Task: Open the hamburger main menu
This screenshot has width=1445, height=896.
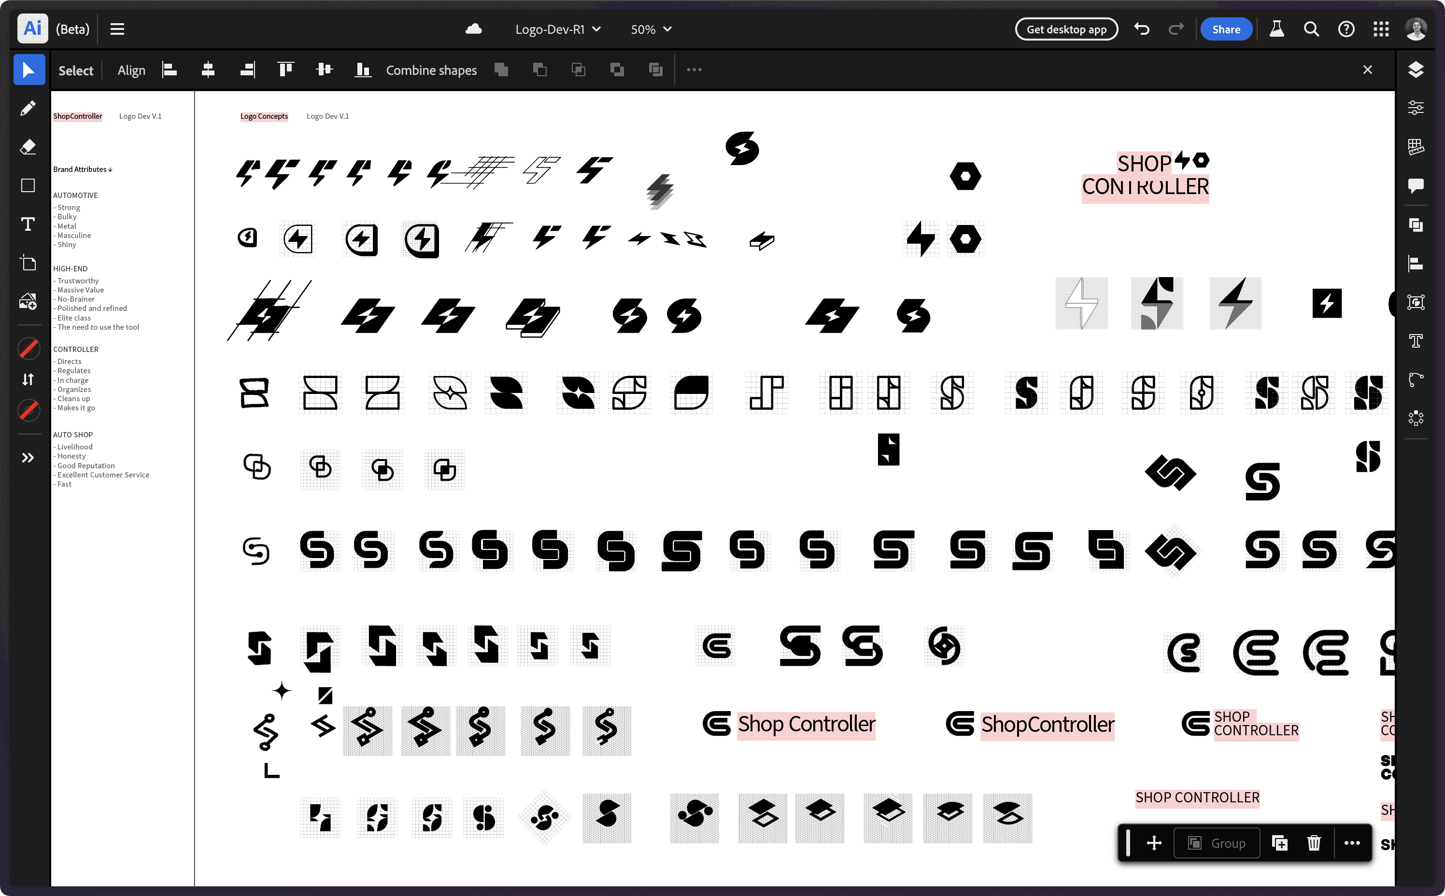Action: point(117,29)
